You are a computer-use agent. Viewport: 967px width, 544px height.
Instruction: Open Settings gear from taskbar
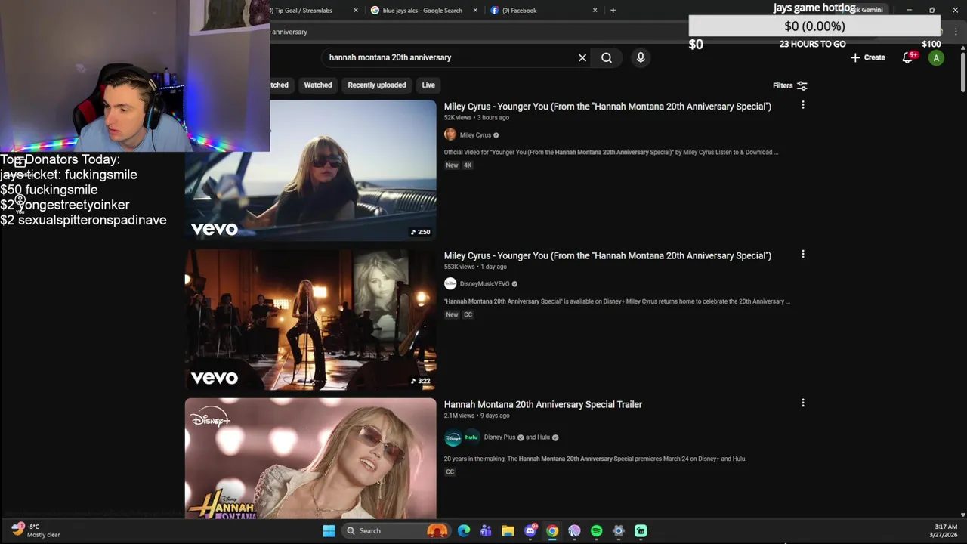tap(619, 531)
